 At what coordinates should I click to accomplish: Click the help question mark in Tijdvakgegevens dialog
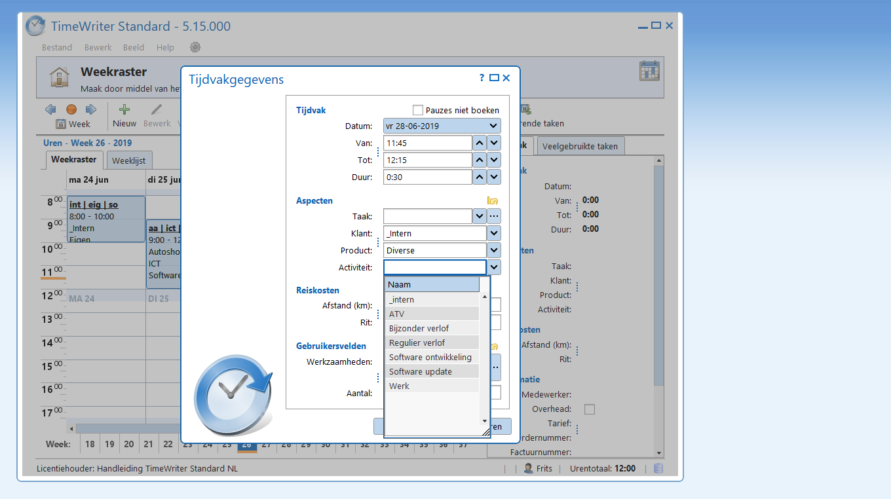pos(482,77)
